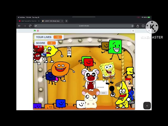Tap the microphone icon in address bar
Image resolution: width=168 pixels, height=126 pixels.
pos(132,26)
